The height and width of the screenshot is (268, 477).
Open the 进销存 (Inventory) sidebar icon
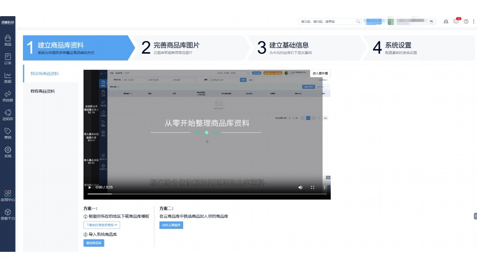point(8,115)
